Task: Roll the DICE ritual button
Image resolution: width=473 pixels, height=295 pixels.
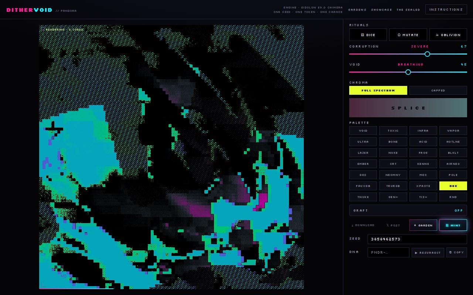Action: pyautogui.click(x=368, y=35)
